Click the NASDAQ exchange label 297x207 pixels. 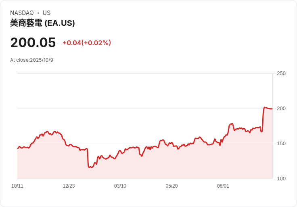point(22,13)
